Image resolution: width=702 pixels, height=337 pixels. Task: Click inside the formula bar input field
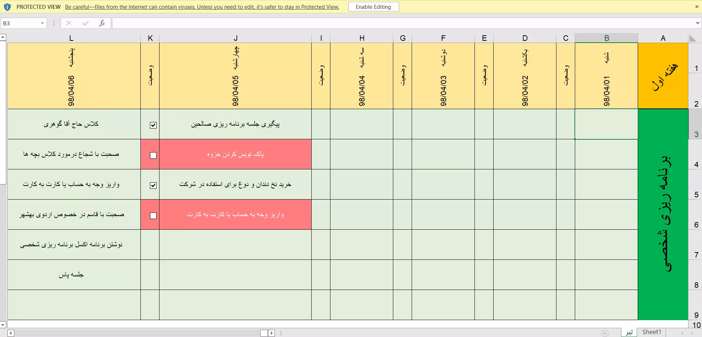368,23
